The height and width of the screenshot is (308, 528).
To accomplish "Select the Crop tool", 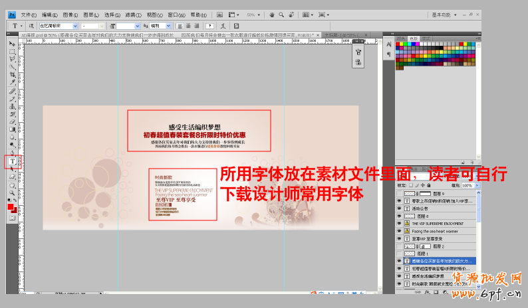I will (x=12, y=75).
